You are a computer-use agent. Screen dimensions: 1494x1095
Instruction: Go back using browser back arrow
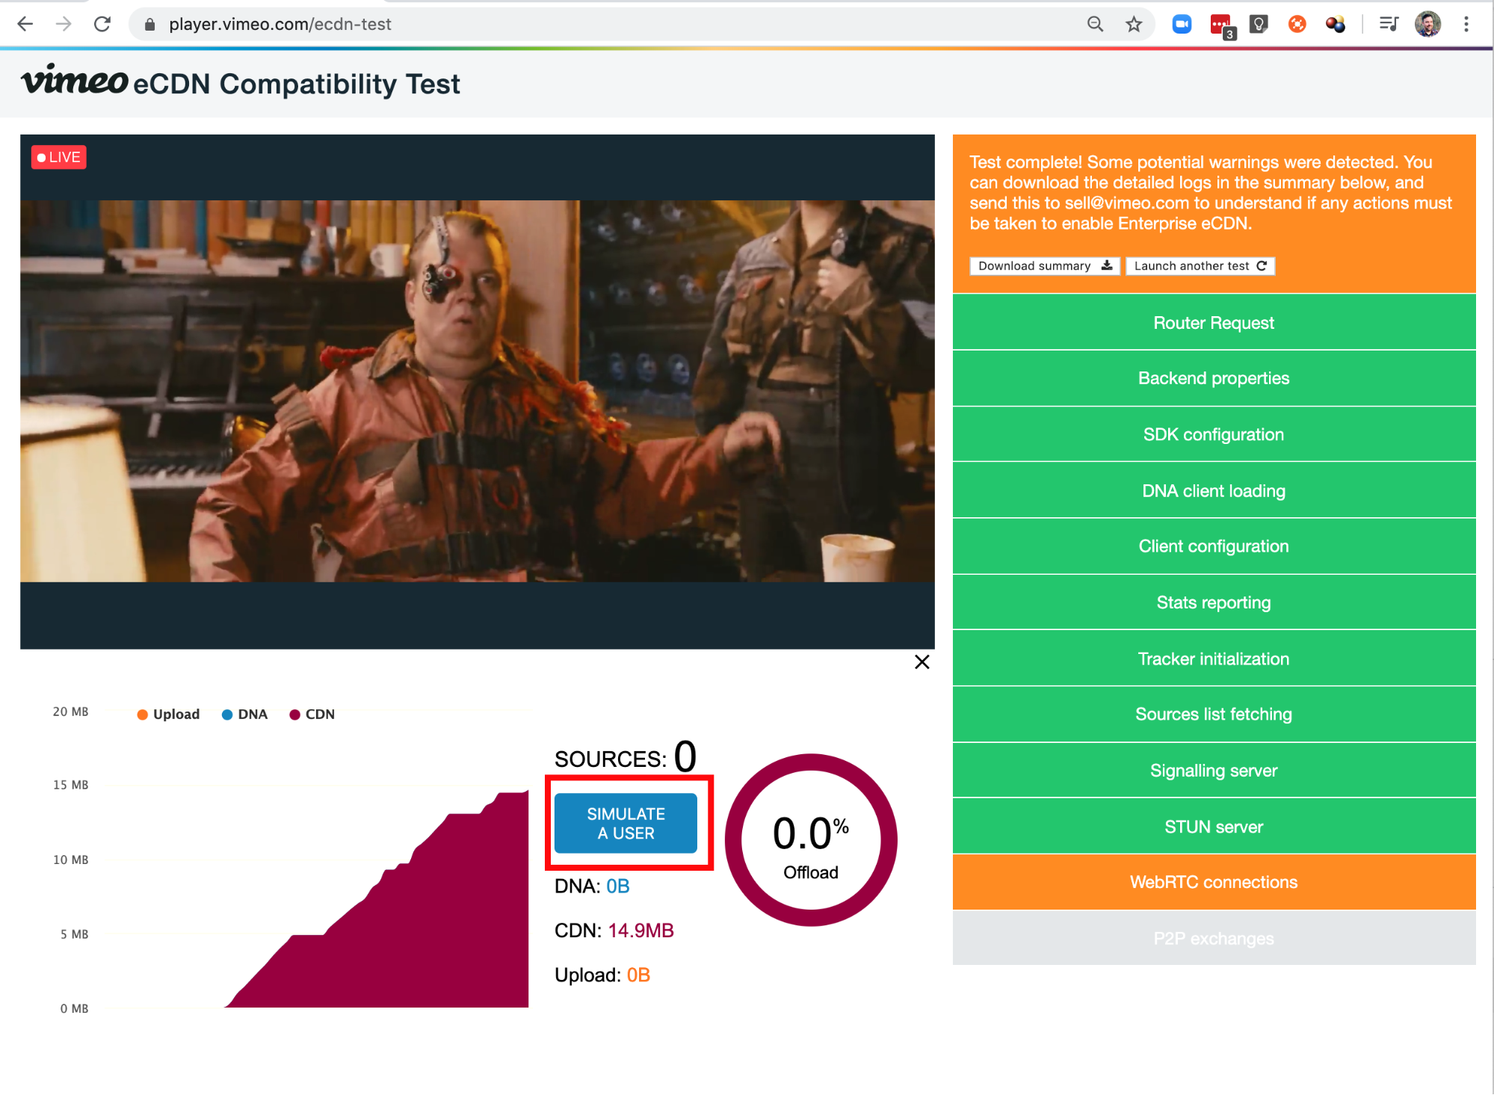25,24
